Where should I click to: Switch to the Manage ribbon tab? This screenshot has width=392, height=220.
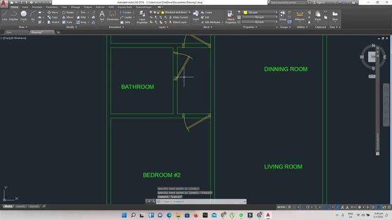(x=75, y=7)
